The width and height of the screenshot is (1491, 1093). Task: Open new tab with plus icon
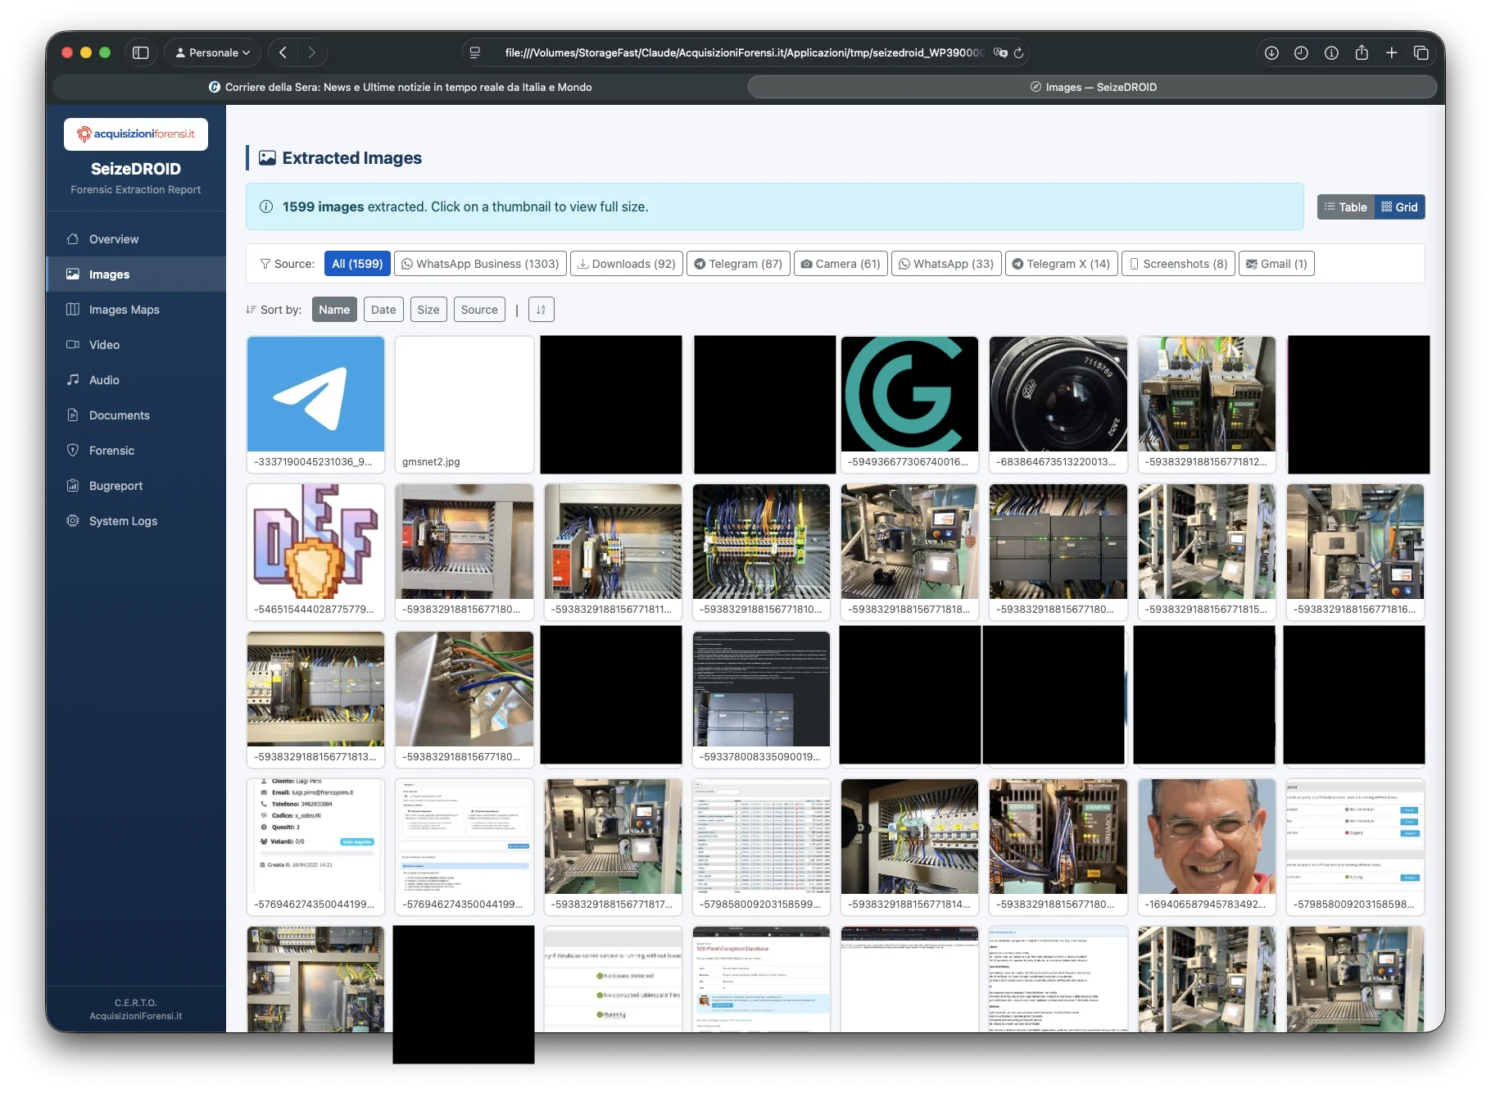click(1391, 52)
